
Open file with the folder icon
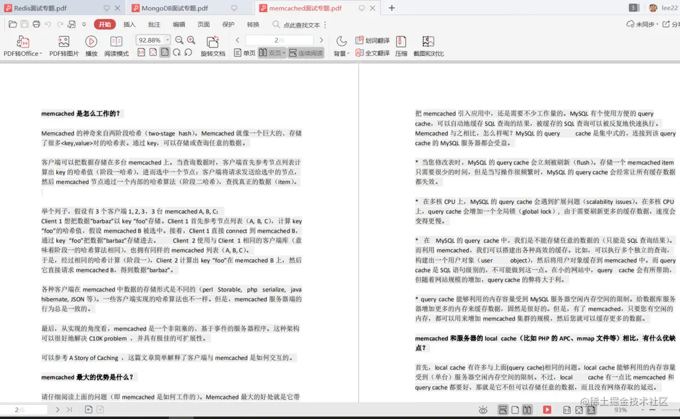[x=13, y=25]
